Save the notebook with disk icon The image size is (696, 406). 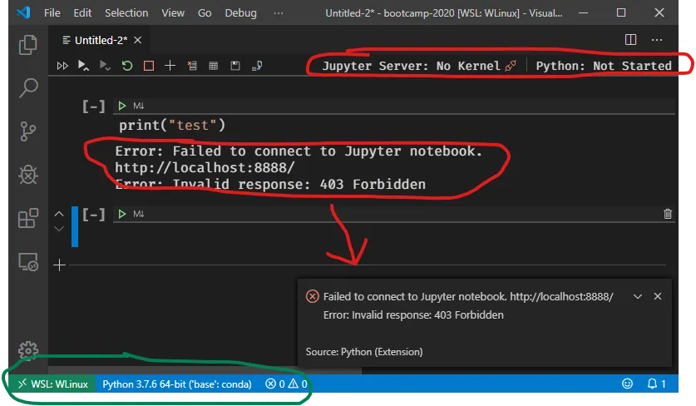[235, 66]
